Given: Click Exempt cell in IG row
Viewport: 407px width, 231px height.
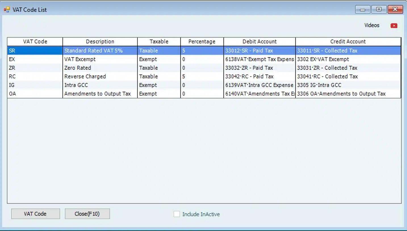Looking at the screenshot, I should 159,85.
